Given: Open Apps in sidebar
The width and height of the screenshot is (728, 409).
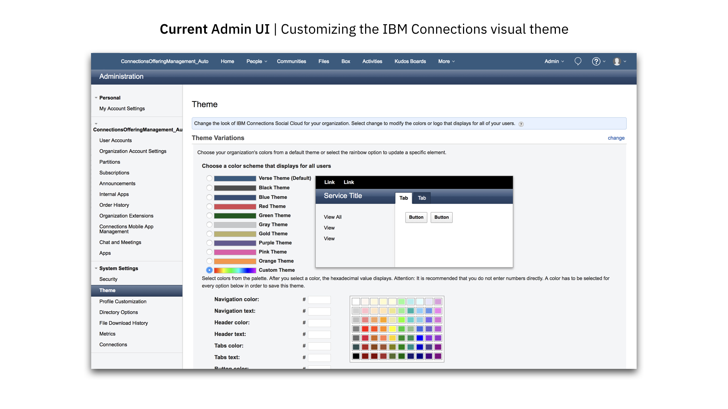Looking at the screenshot, I should (105, 253).
